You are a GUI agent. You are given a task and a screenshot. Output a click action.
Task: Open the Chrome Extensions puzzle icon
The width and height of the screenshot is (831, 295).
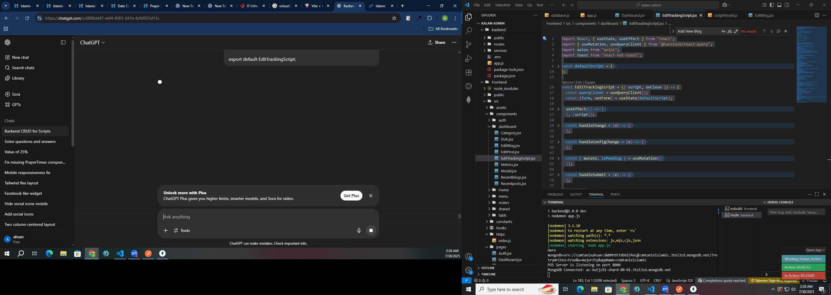(x=430, y=18)
